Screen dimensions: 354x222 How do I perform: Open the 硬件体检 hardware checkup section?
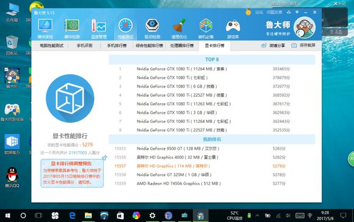click(x=45, y=28)
